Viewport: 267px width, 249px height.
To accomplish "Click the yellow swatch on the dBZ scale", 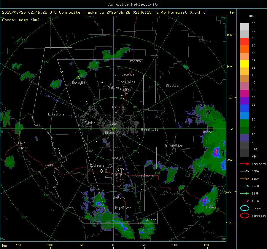I will (244, 64).
